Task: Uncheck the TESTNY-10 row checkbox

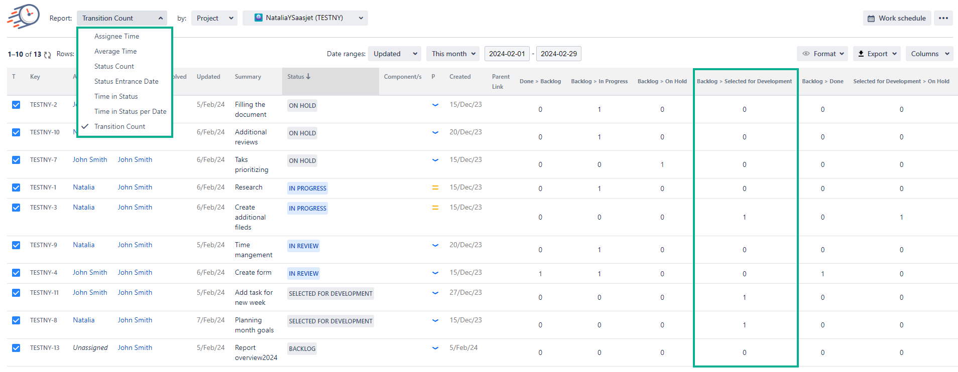Action: (16, 132)
